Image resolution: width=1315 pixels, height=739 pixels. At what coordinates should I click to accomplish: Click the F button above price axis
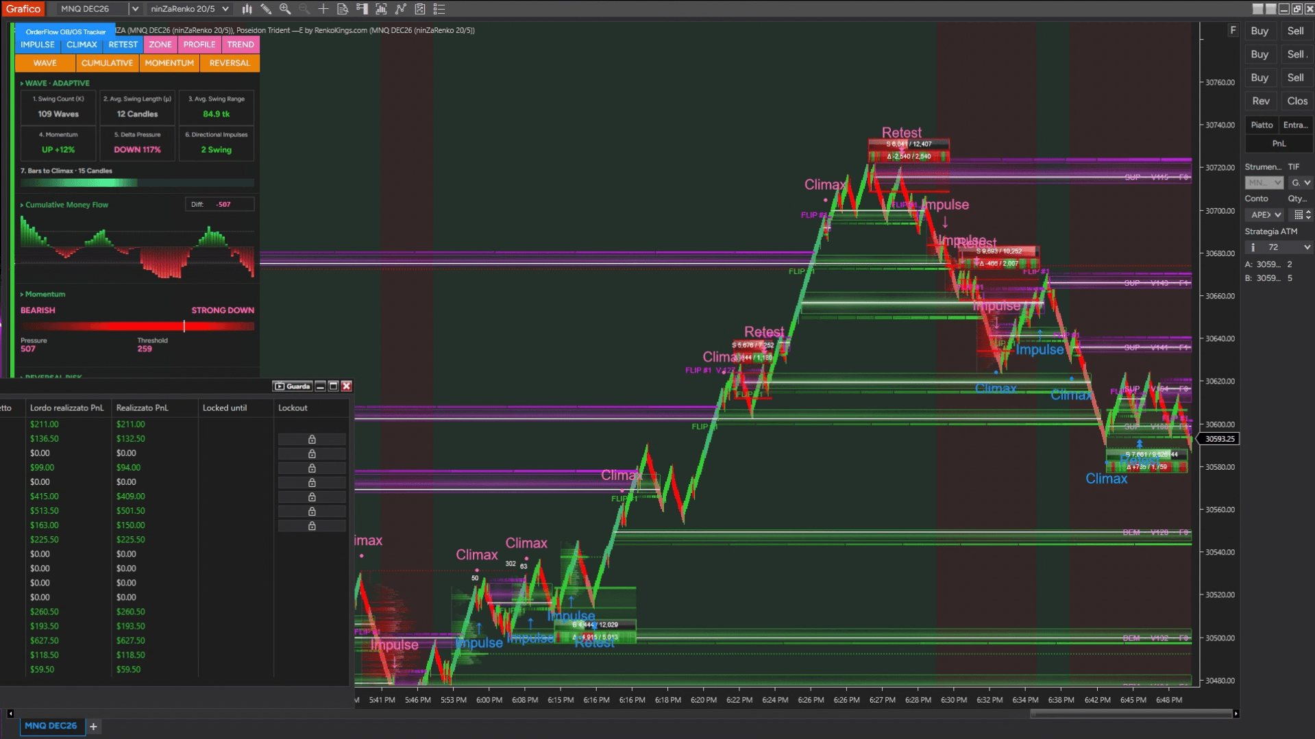click(x=1233, y=30)
